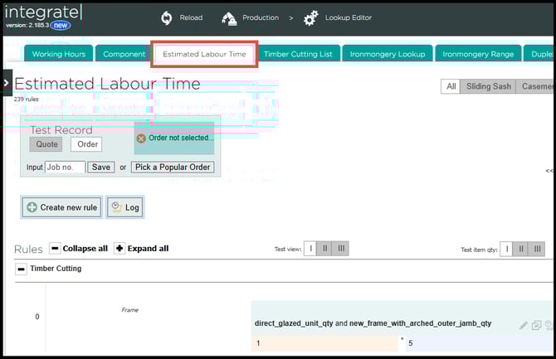Click the Log button icon
The width and height of the screenshot is (556, 359).
[117, 207]
